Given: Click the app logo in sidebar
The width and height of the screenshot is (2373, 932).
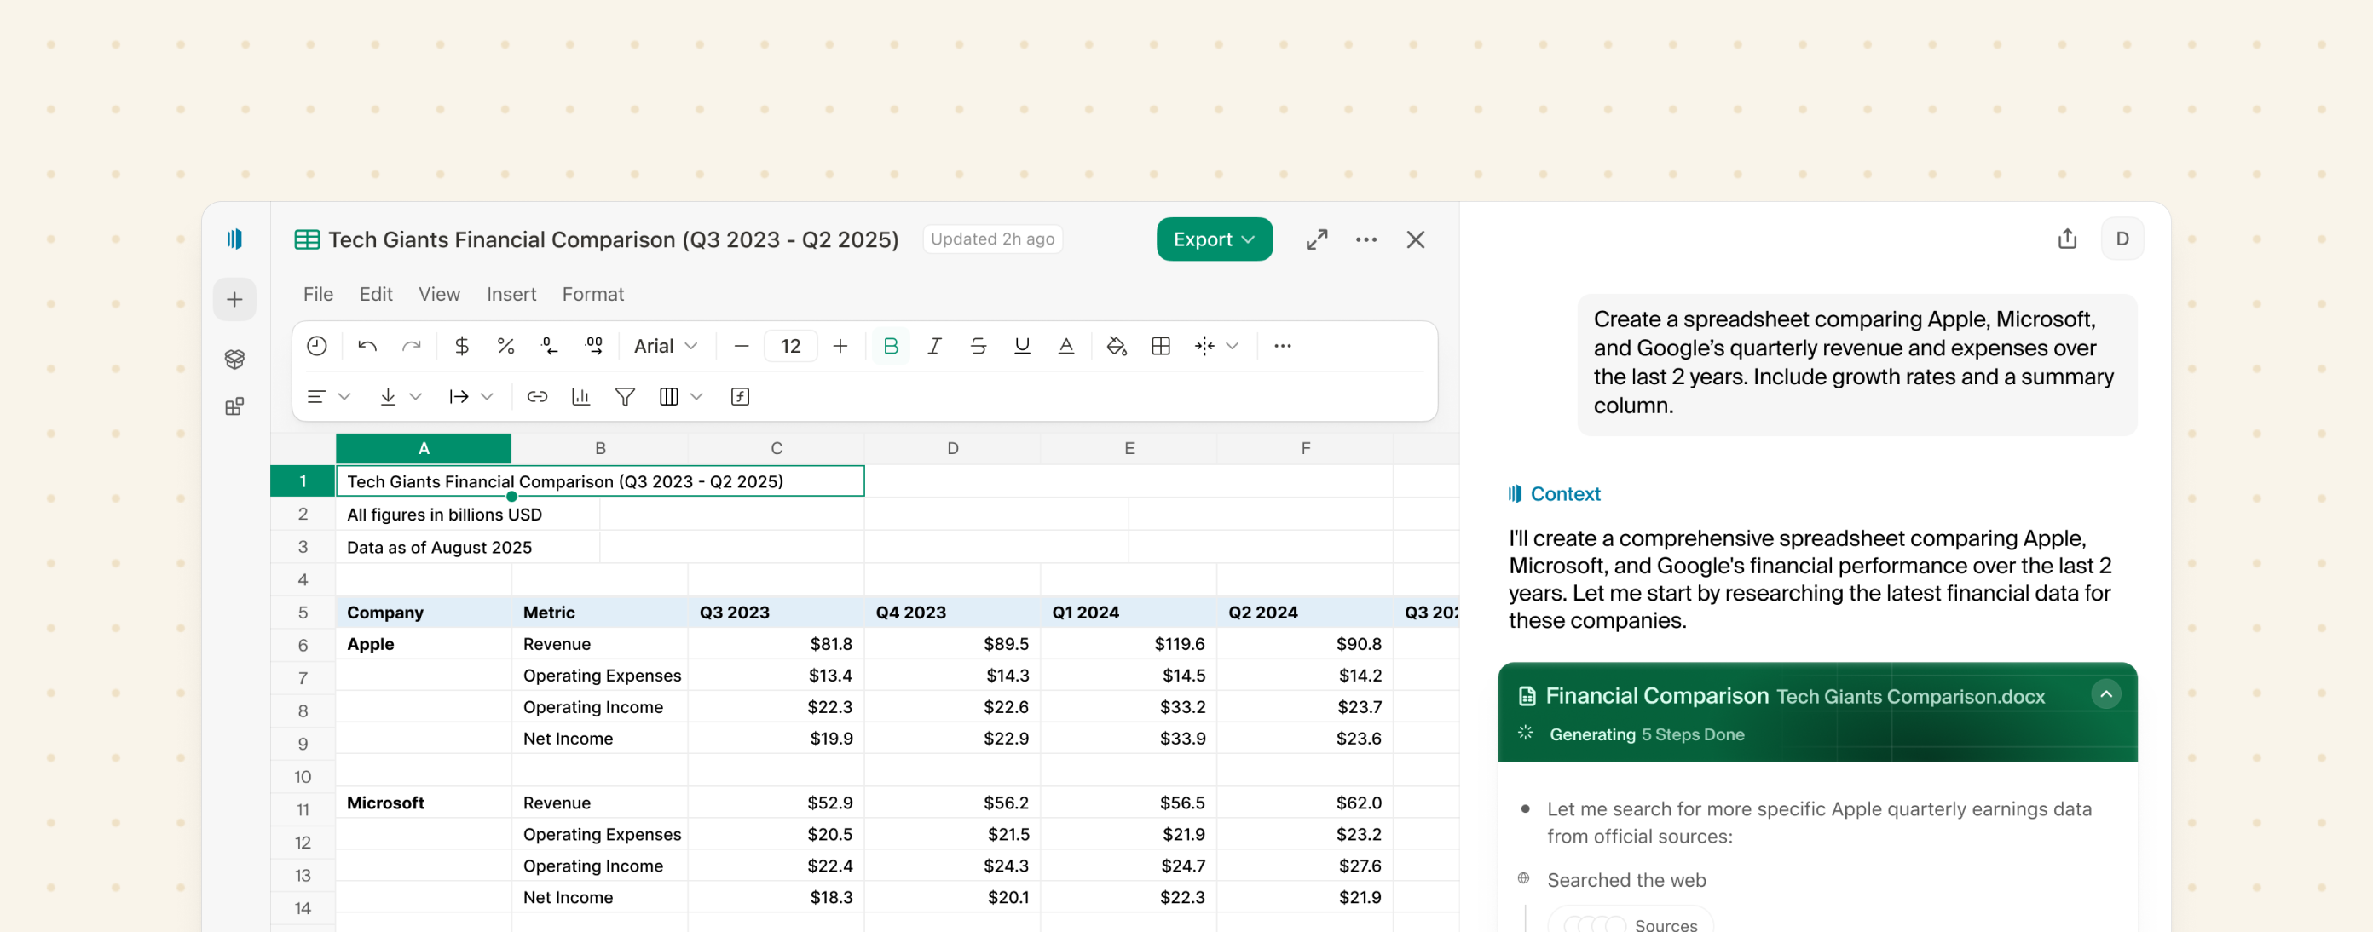Looking at the screenshot, I should point(235,239).
